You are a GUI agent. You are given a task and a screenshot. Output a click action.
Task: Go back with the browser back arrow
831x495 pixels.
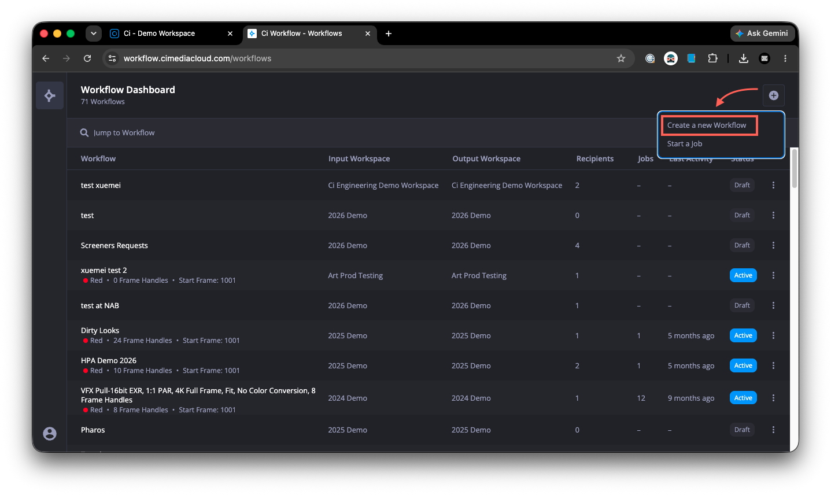(46, 58)
